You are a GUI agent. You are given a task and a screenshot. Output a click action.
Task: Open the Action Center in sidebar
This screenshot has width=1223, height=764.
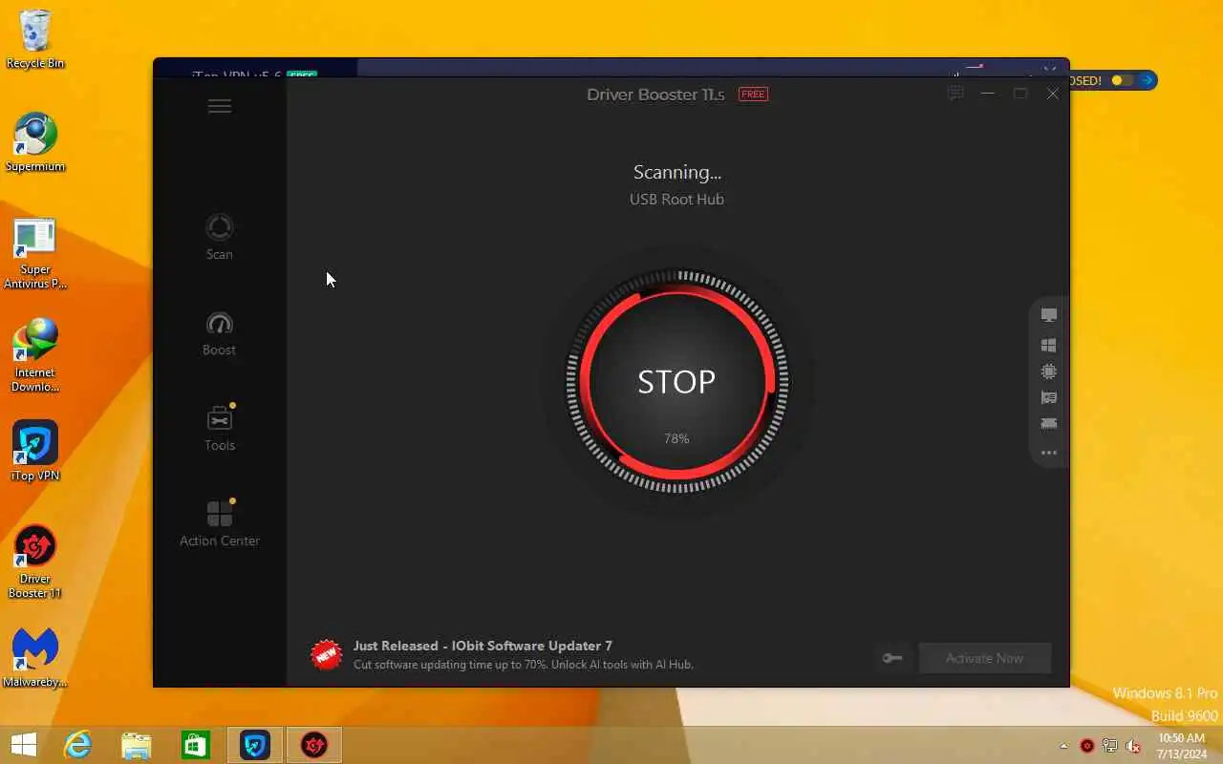(x=220, y=523)
